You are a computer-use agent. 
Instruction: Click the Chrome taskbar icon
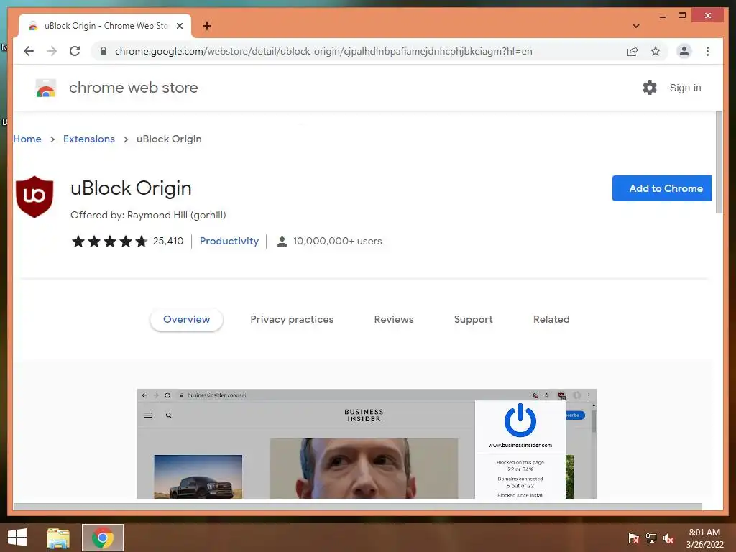[x=103, y=538]
